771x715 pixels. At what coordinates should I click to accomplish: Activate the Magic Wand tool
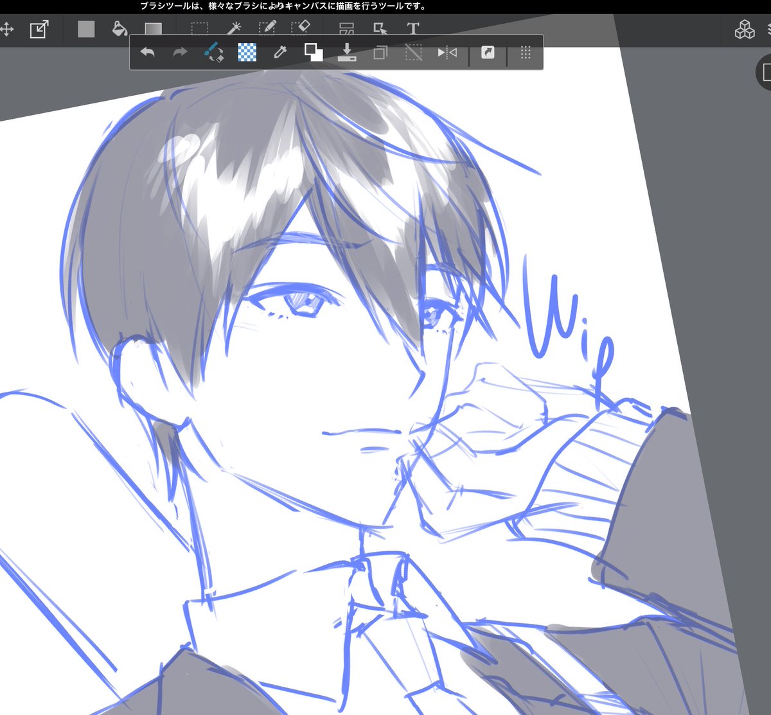point(234,28)
